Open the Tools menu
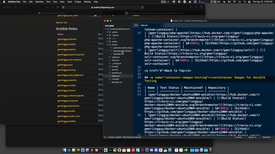This screenshot has width=275, height=154. pyautogui.click(x=70, y=2)
